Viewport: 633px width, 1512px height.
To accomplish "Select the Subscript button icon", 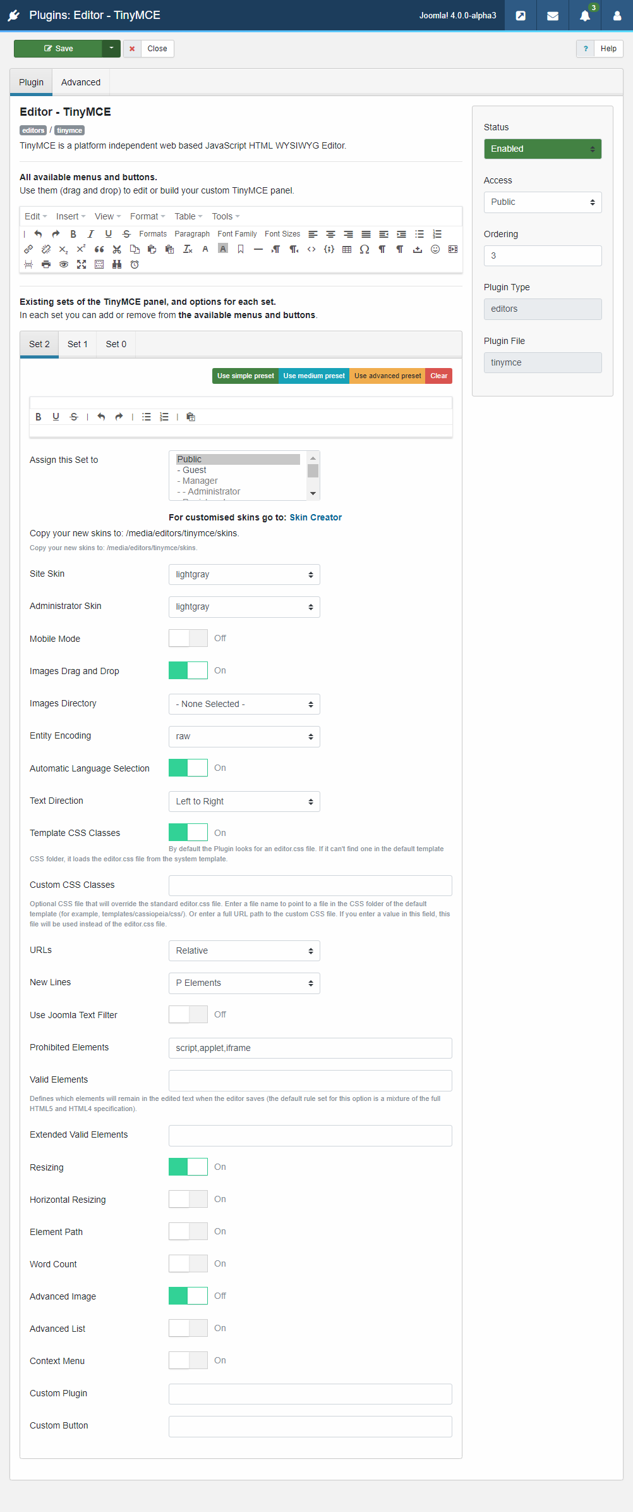I will click(x=64, y=249).
